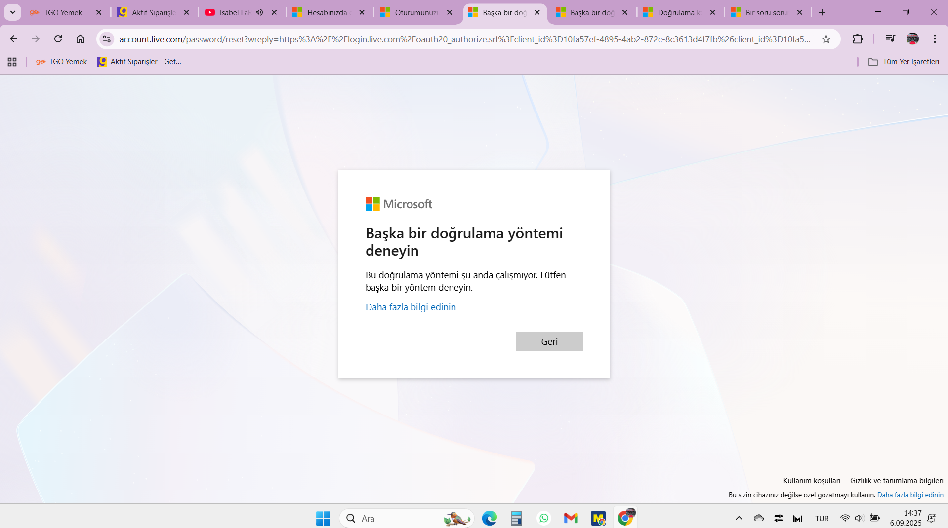
Task: Expand the tab search dropdown arrow
Action: pos(13,12)
